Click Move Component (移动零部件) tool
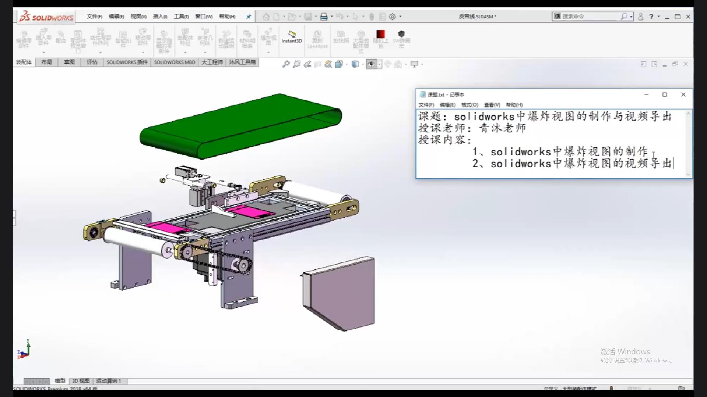Screen dimensions: 707x397 click(x=143, y=37)
